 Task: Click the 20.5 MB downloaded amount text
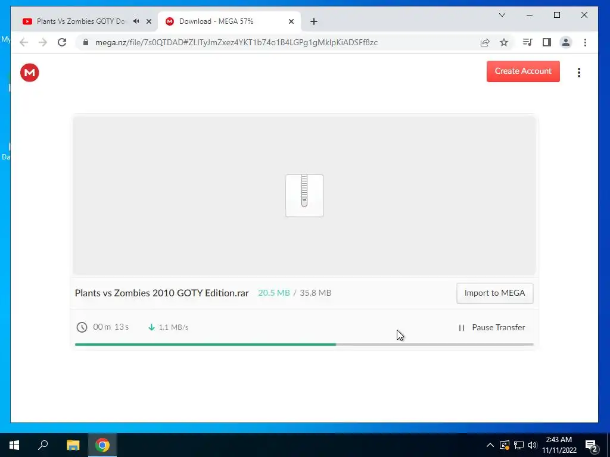click(274, 293)
